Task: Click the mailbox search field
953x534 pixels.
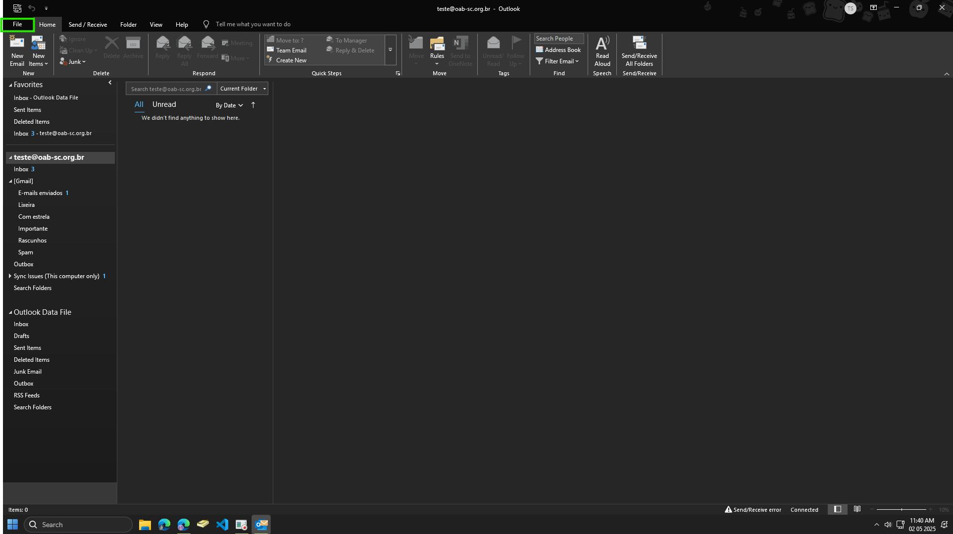Action: pyautogui.click(x=166, y=89)
